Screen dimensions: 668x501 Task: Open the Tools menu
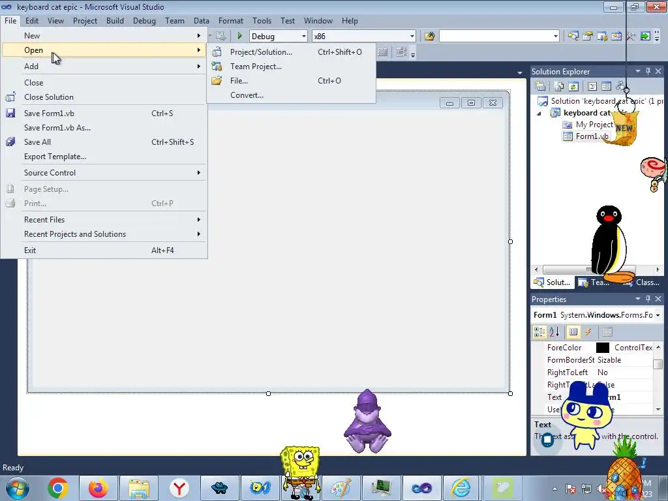[x=262, y=20]
